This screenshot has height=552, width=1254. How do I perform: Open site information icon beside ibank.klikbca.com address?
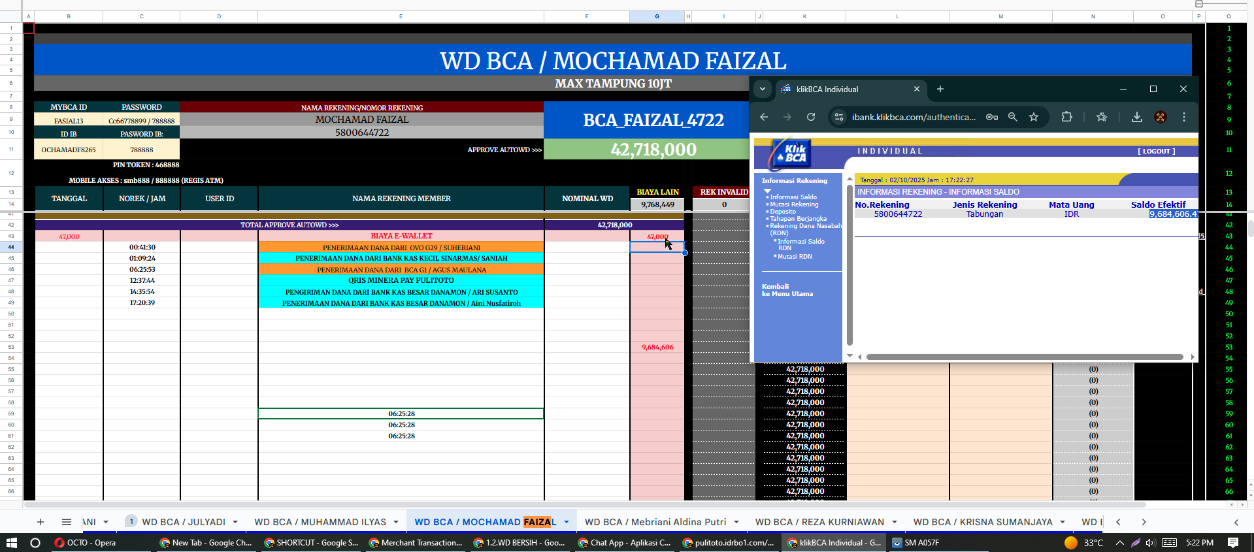click(x=839, y=117)
